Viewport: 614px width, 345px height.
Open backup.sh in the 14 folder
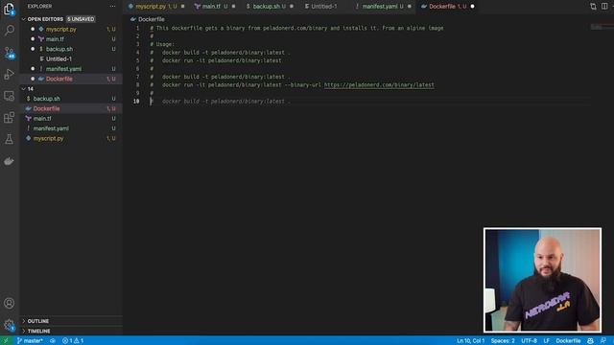[x=71, y=99]
